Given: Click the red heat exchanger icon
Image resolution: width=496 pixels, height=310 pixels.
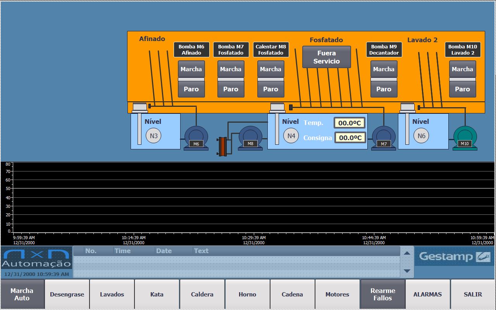Looking at the screenshot, I should click(x=222, y=146).
